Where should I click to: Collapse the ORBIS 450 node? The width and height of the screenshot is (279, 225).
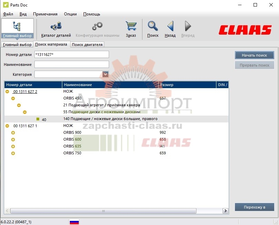13,98
